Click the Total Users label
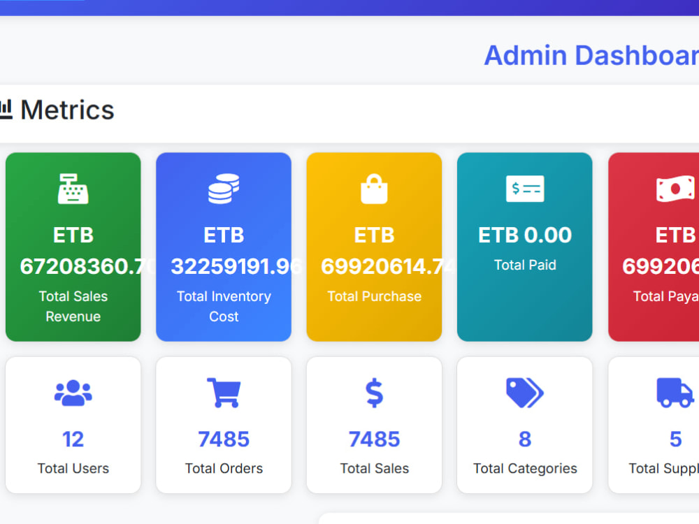The height and width of the screenshot is (524, 699). pos(73,468)
